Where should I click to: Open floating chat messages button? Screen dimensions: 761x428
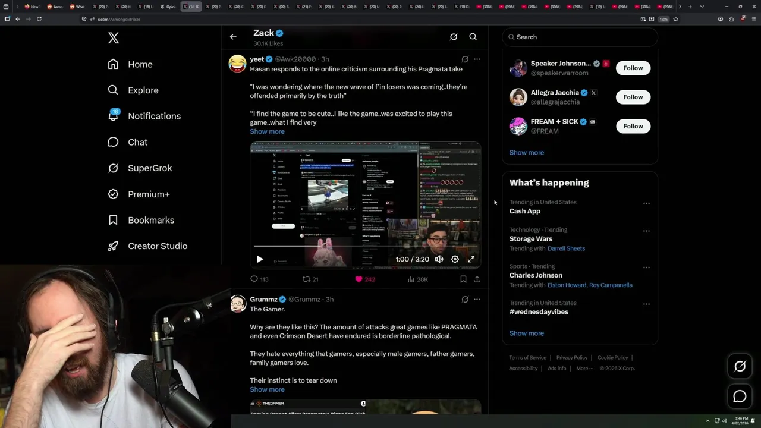pyautogui.click(x=740, y=396)
